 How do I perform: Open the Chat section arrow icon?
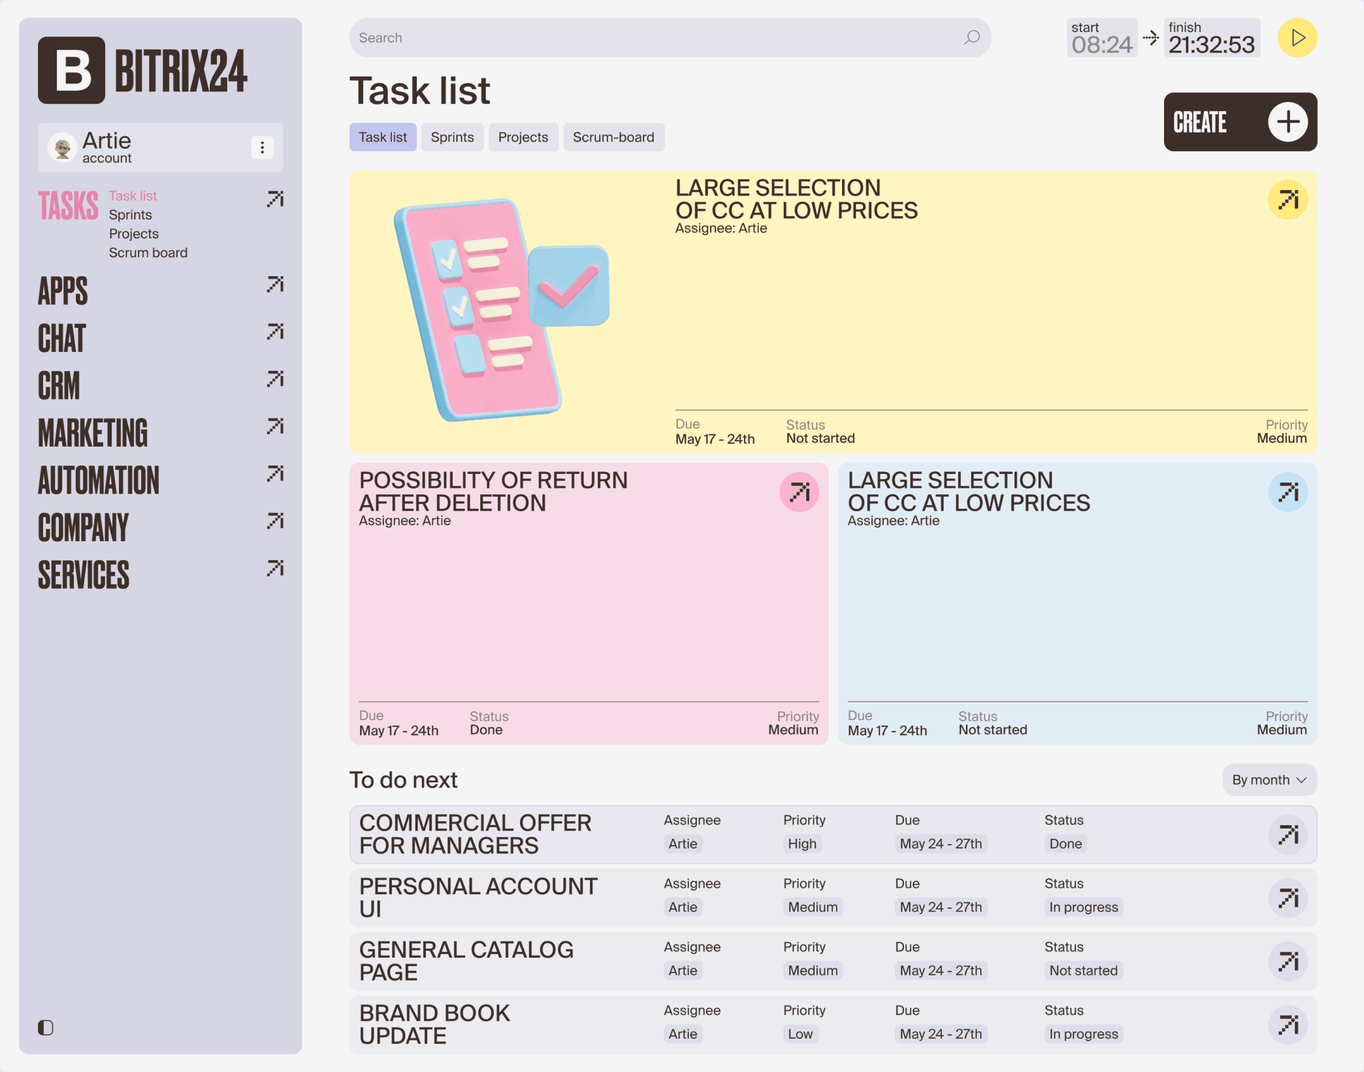tap(275, 332)
